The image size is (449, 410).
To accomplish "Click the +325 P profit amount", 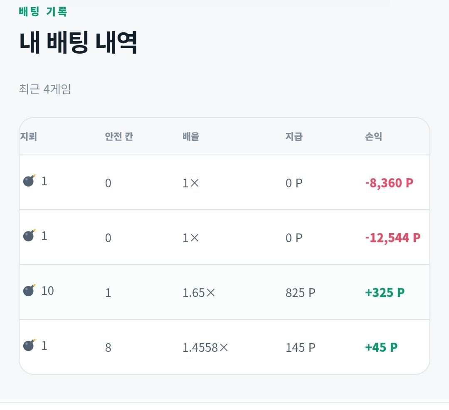I will tap(385, 293).
